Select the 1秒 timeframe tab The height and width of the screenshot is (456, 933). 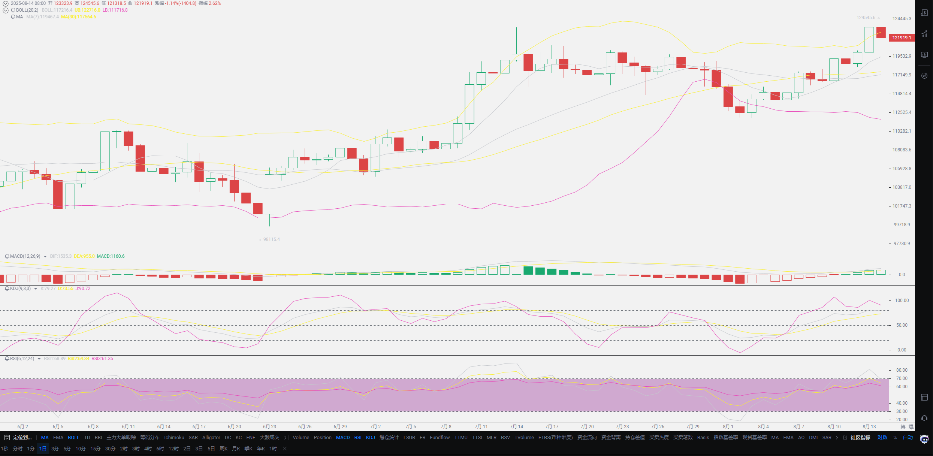[4, 449]
